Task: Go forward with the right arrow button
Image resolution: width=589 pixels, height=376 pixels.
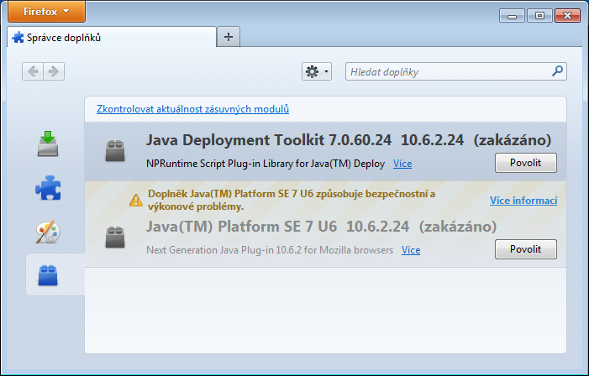Action: (54, 71)
